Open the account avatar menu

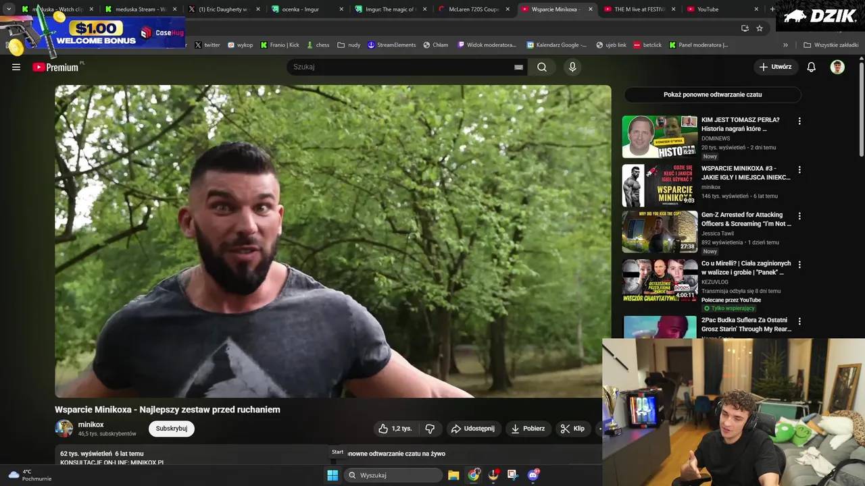[x=837, y=67]
